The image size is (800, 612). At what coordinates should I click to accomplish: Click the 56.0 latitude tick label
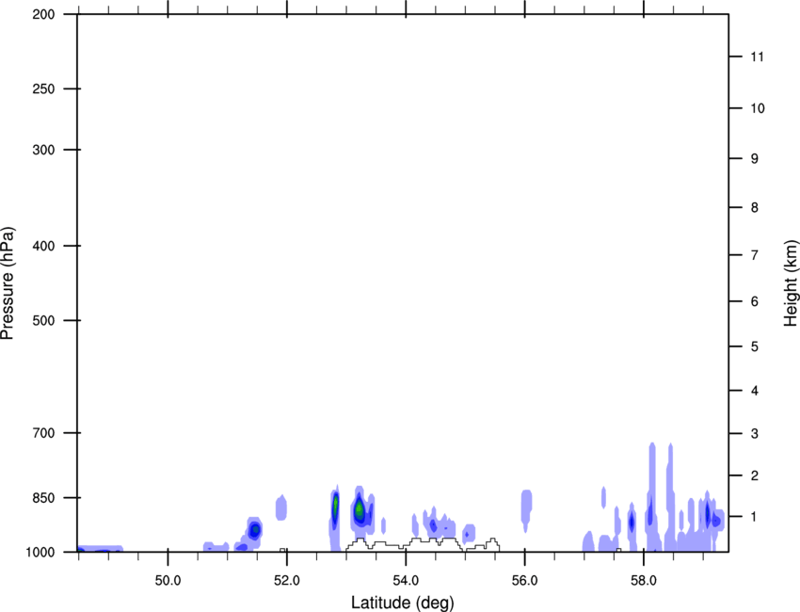(524, 581)
